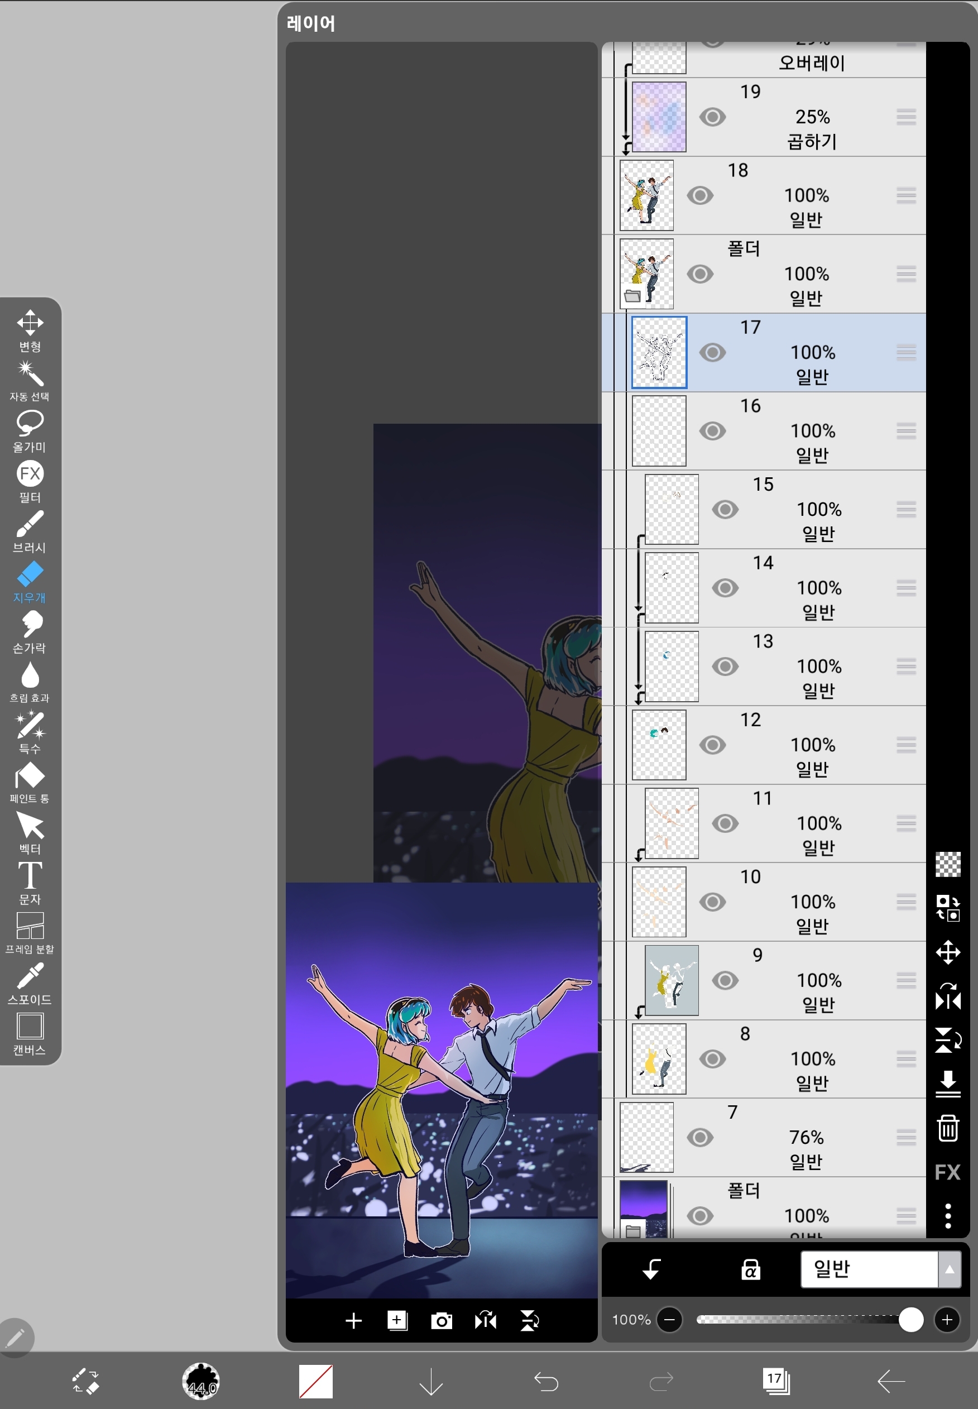
Task: Select layer 11 row
Action: [764, 824]
